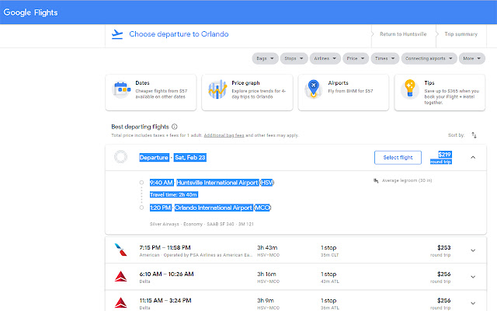
Task: Open the Connecting airports filter dropdown
Action: tap(429, 58)
